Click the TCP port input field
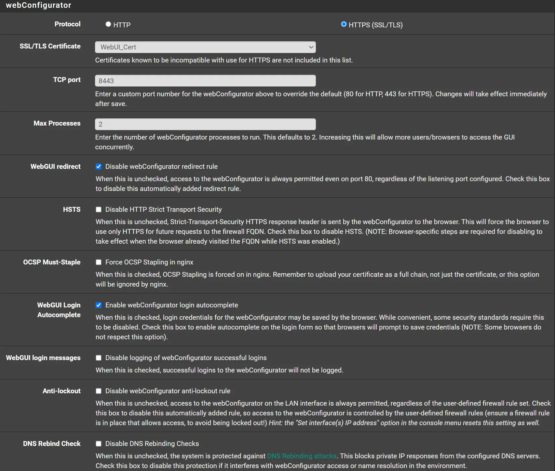Viewport: 555px width, 471px height. (205, 81)
